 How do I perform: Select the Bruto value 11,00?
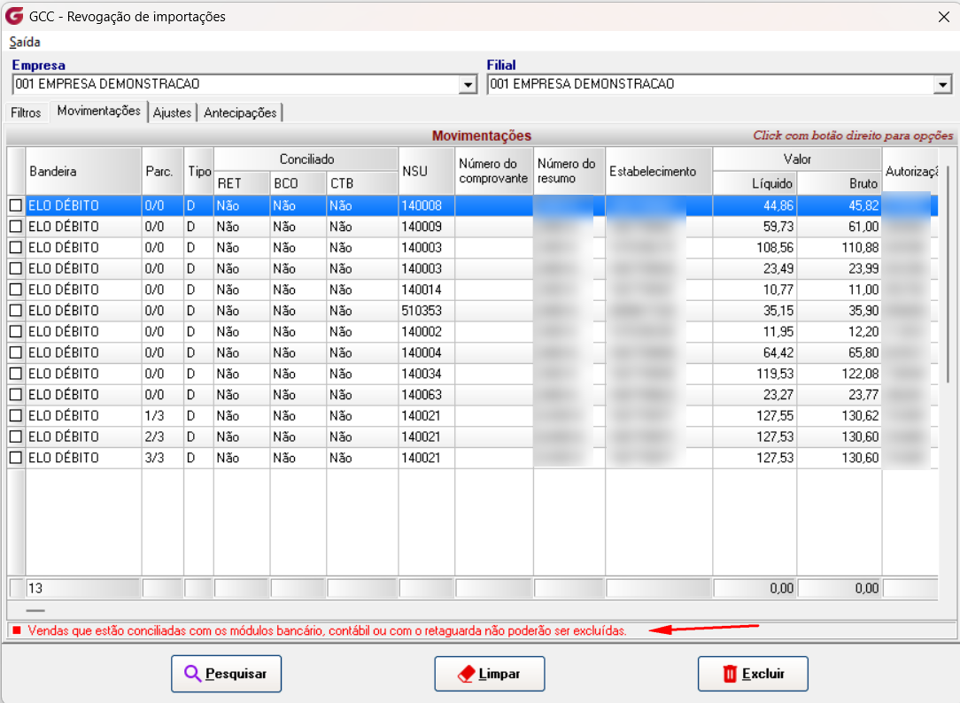click(x=839, y=290)
